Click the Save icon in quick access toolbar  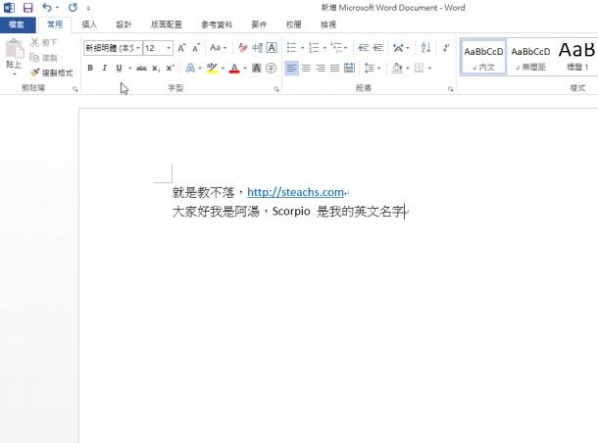point(27,7)
